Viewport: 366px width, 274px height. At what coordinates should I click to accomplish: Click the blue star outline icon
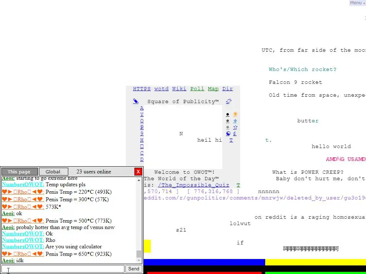235,127
